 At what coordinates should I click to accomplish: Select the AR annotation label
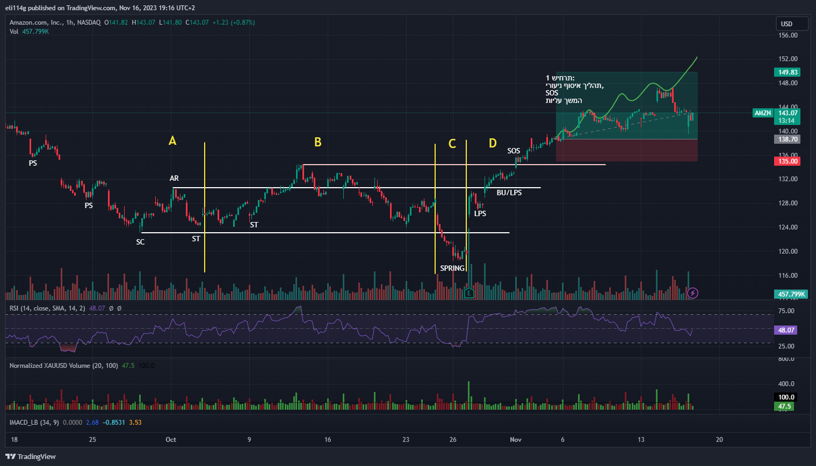[x=174, y=179]
